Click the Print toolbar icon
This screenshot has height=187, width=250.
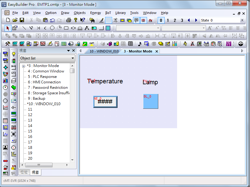(x=69, y=20)
